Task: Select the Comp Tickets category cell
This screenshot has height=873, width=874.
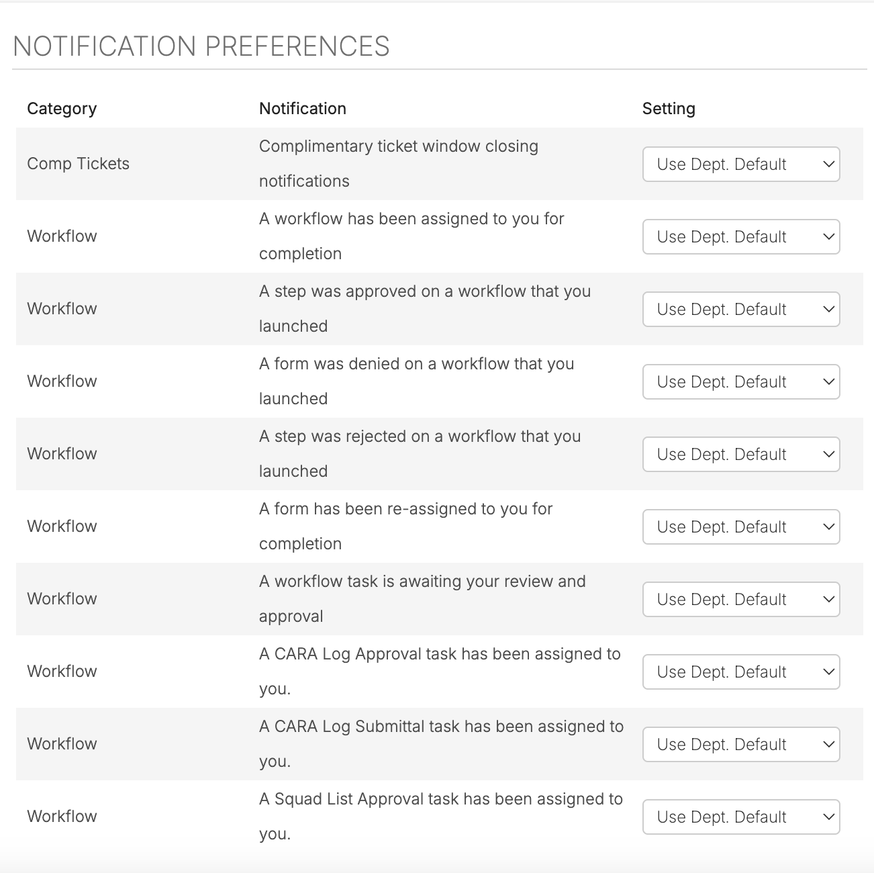Action: point(78,164)
